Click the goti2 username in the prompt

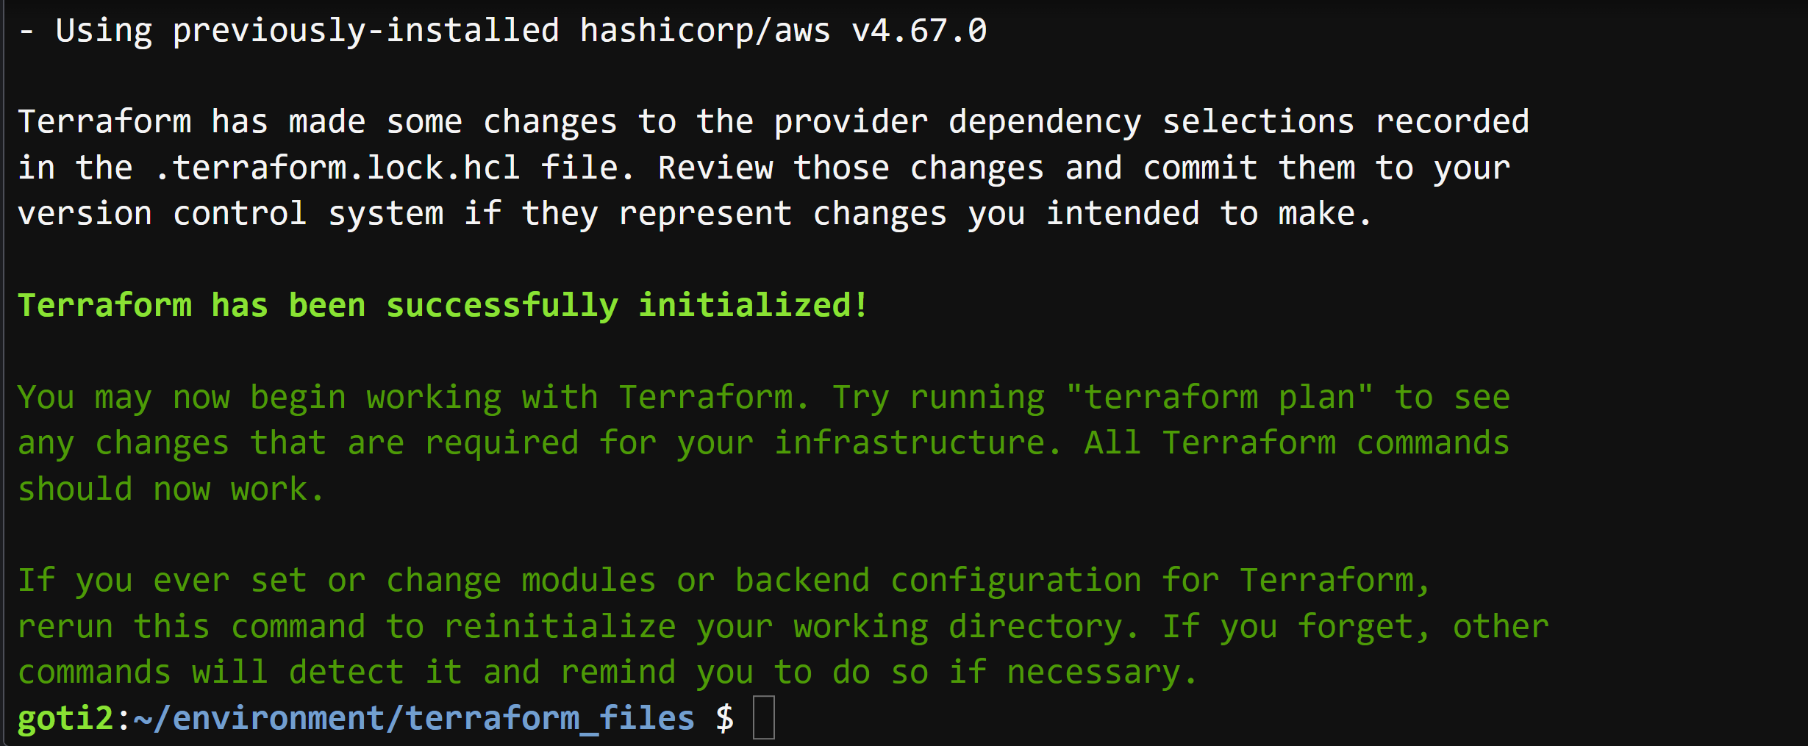(65, 718)
